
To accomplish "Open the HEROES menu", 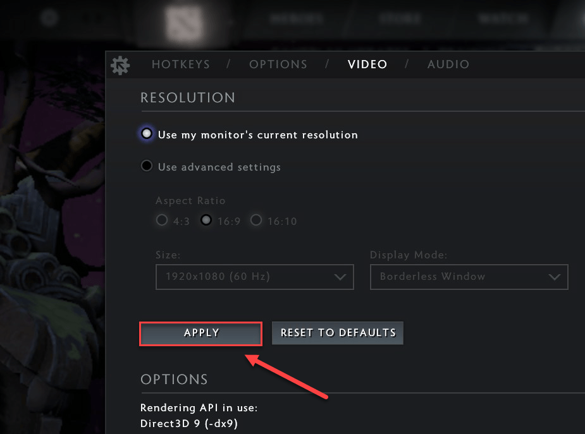I will 296,18.
